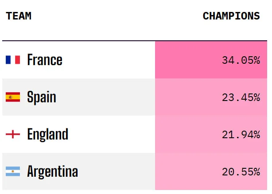Image resolution: width=272 pixels, height=194 pixels.
Task: Select the France team name
Action: point(45,60)
